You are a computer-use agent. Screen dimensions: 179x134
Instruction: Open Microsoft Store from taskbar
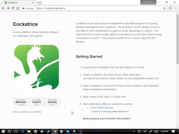click(x=36, y=131)
